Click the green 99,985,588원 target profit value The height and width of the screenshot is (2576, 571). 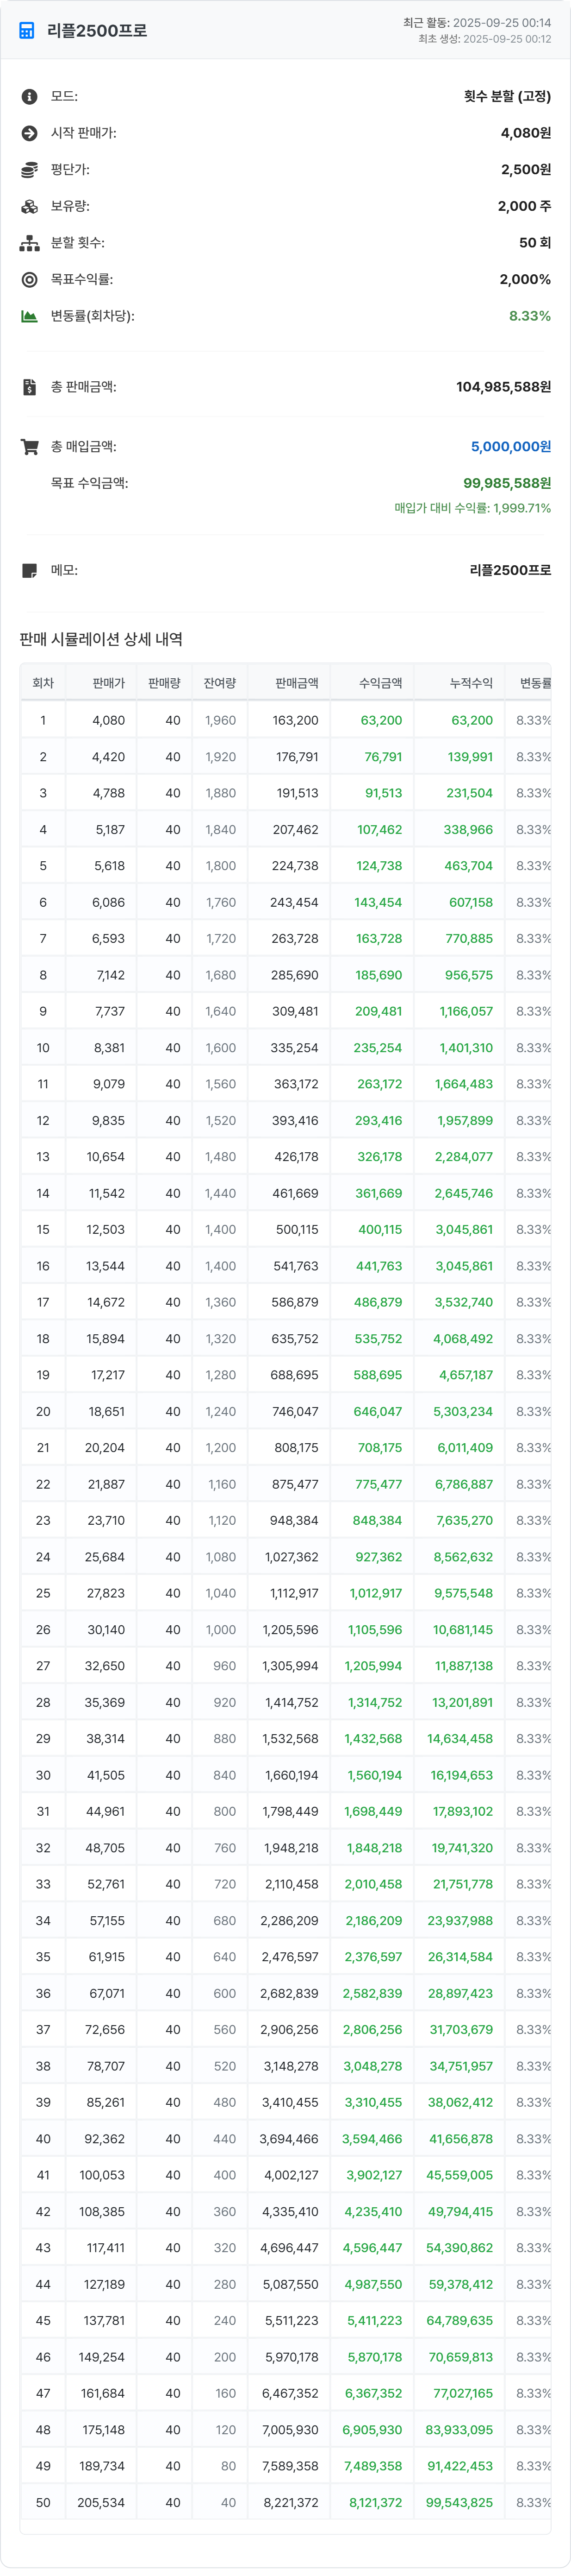point(506,483)
